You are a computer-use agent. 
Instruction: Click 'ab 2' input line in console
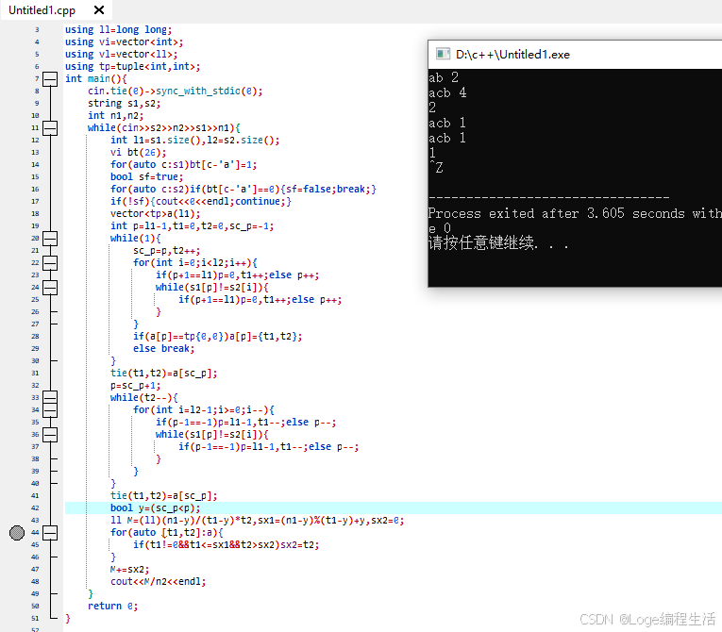(444, 77)
